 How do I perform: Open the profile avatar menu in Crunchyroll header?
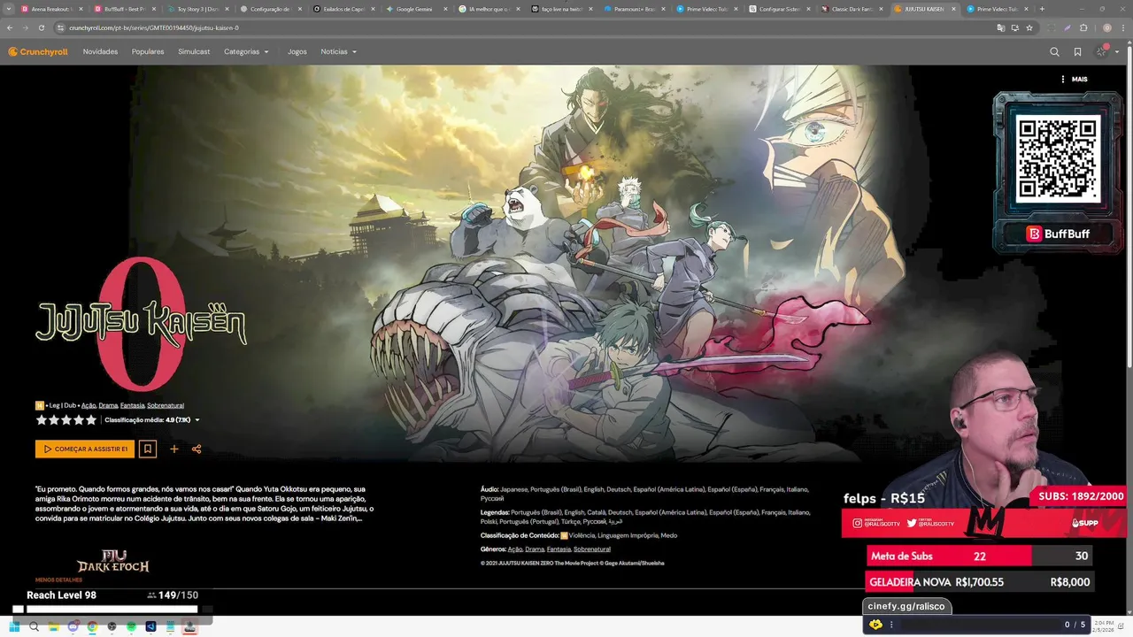click(1103, 51)
